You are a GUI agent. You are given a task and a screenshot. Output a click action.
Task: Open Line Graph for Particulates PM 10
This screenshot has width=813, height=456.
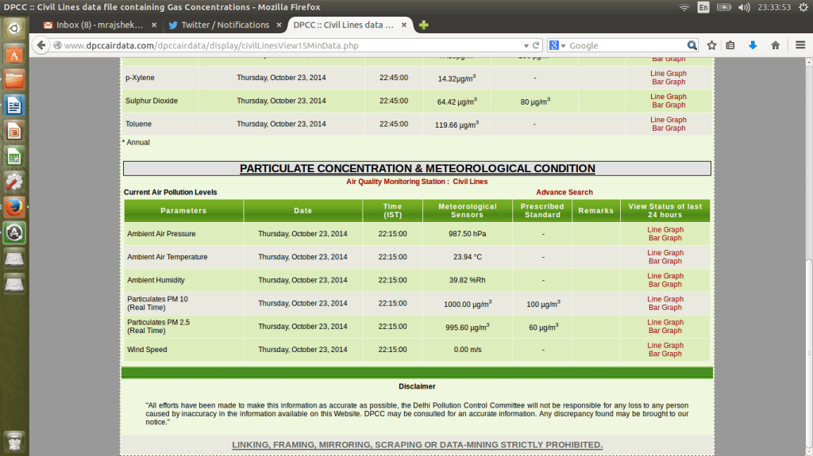pos(665,299)
